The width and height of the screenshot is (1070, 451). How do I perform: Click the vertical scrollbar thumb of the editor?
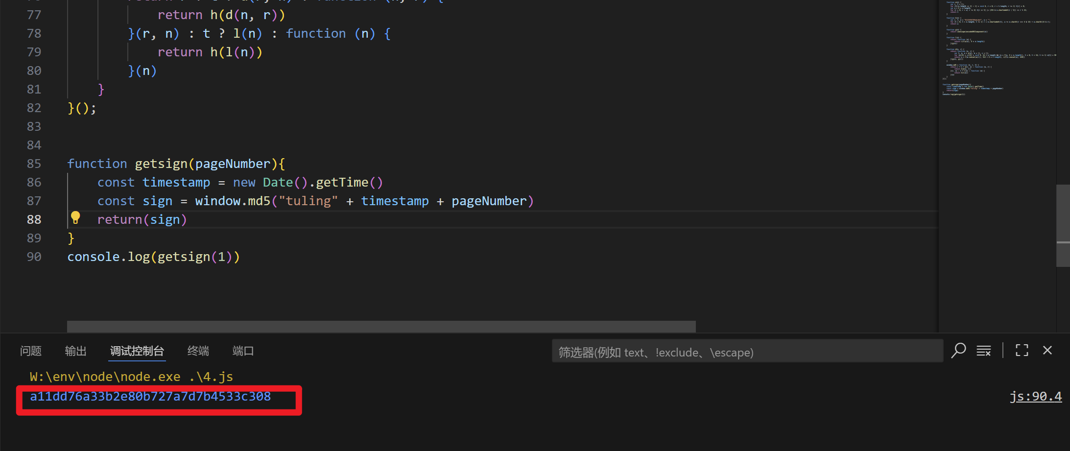pyautogui.click(x=1063, y=225)
